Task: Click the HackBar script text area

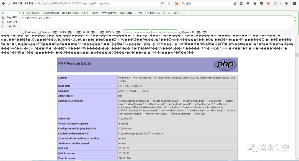Action: pyautogui.click(x=157, y=22)
